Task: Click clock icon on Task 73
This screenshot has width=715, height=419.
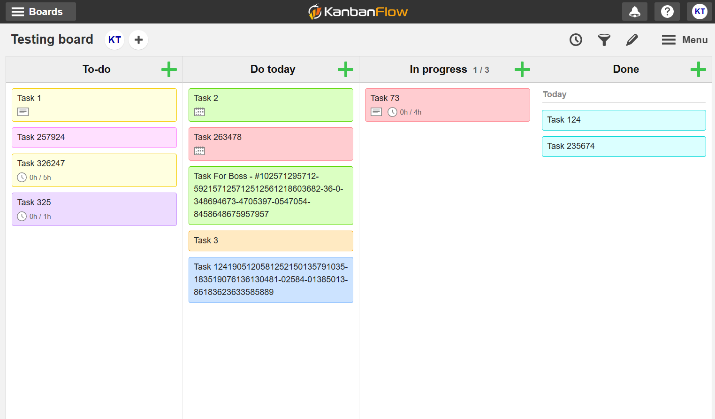Action: [393, 112]
